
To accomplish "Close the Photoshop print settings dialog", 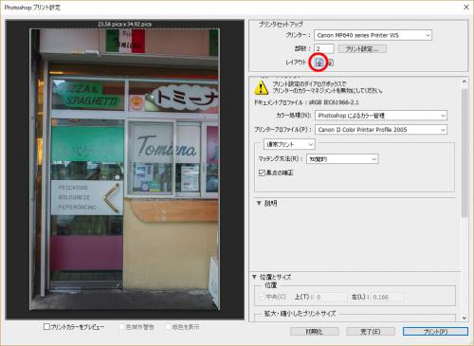I will coord(466,7).
